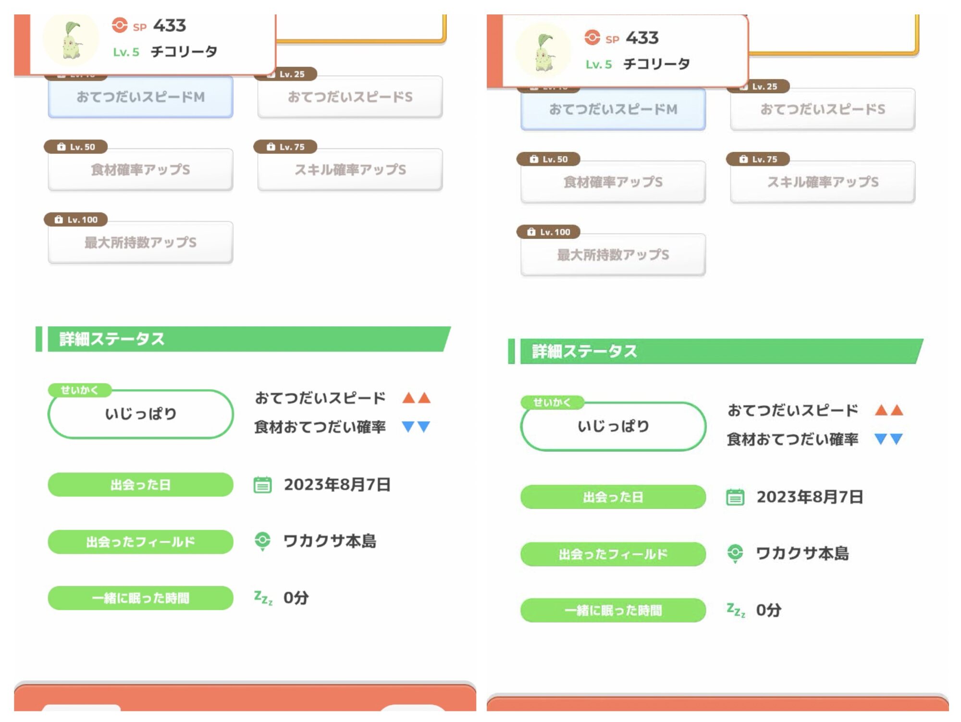Viewport: 961px width, 722px height.
Task: Click the lock icon on the left Lv. 50 badge
Action: 61,147
